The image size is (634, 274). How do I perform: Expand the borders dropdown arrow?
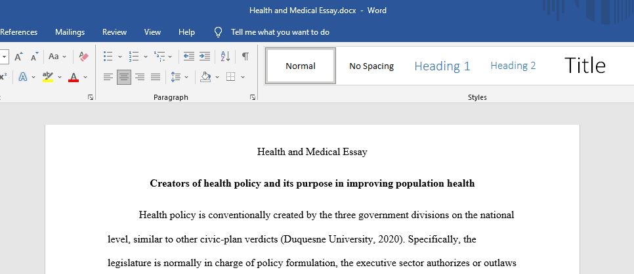(x=243, y=77)
